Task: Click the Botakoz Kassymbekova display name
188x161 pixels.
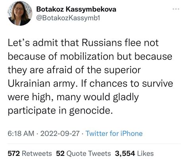Action: (76, 9)
